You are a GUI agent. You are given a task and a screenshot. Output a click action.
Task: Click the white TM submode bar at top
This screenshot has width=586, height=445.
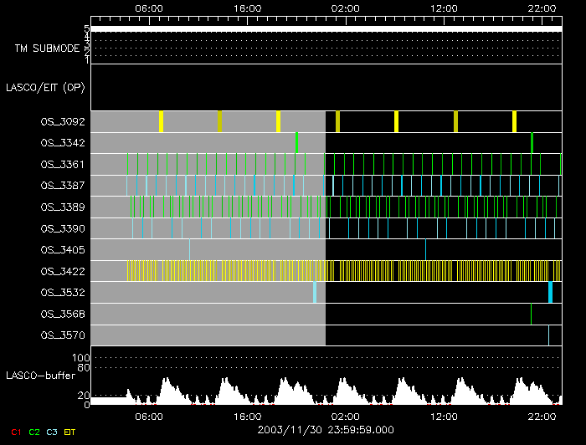326,28
